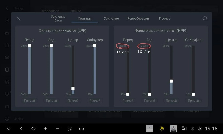
Task: Tap the plus volume icon in bottom bar
Action: 46,129
